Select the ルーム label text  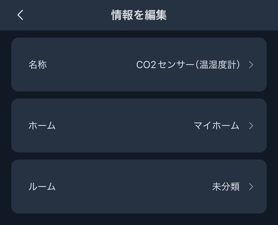pos(42,187)
